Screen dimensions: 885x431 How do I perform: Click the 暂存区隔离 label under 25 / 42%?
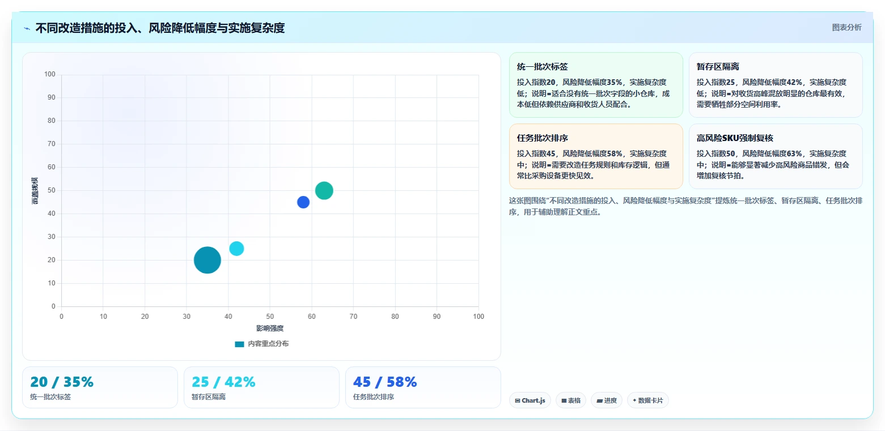(x=209, y=397)
